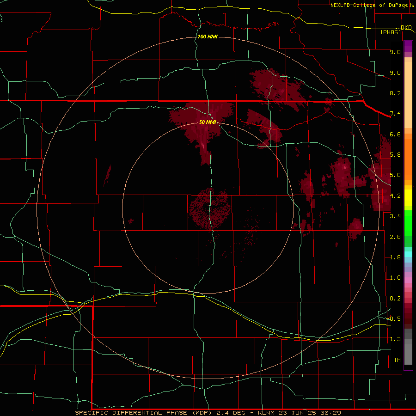Viewport: 416px width, 416px height.
Task: Click the 1.0 color scale label
Action: click(395, 278)
